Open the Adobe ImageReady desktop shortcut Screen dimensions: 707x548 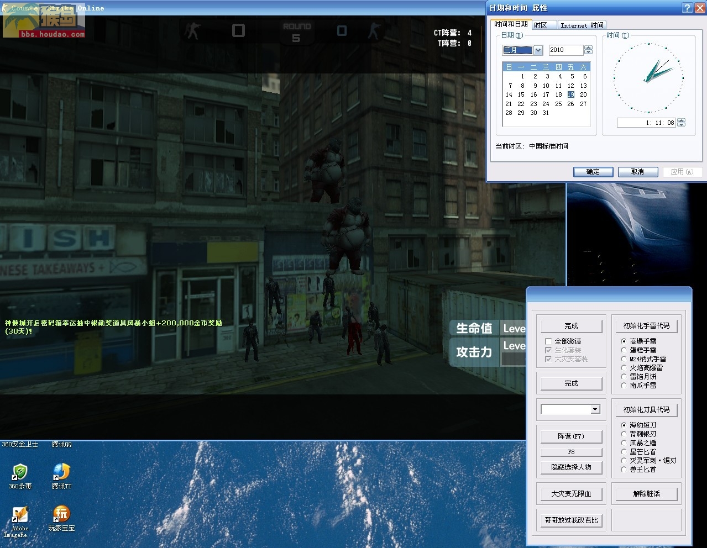tap(19, 521)
